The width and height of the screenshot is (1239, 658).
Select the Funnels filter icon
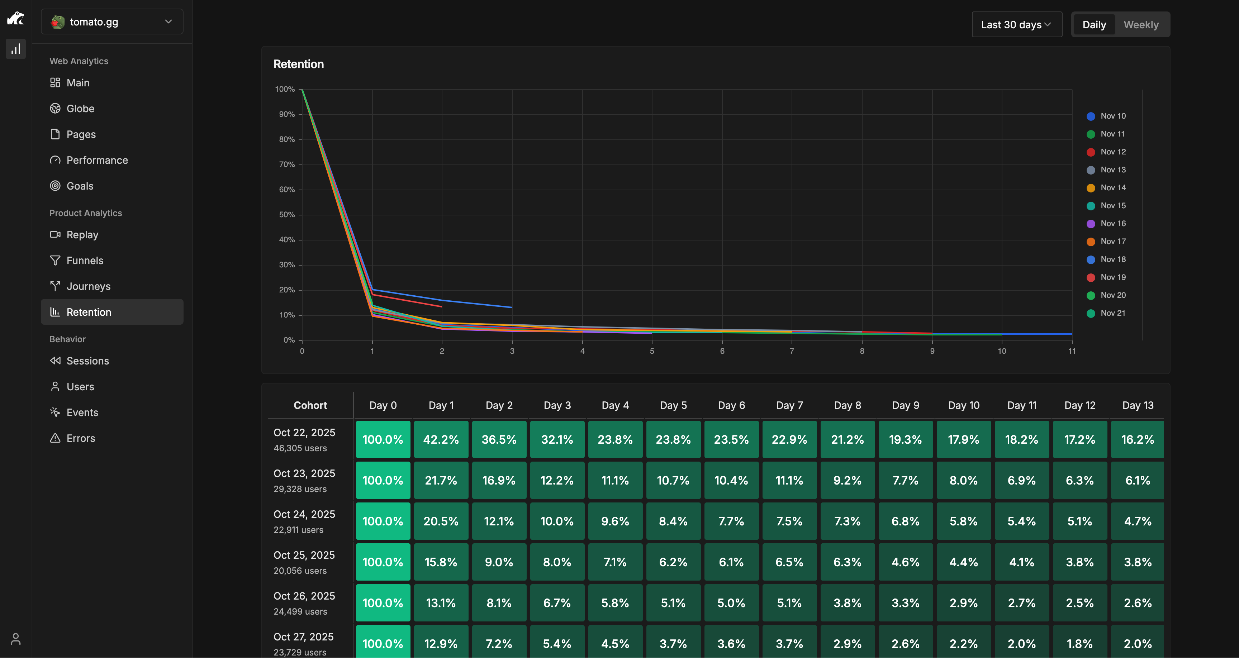[x=55, y=260]
